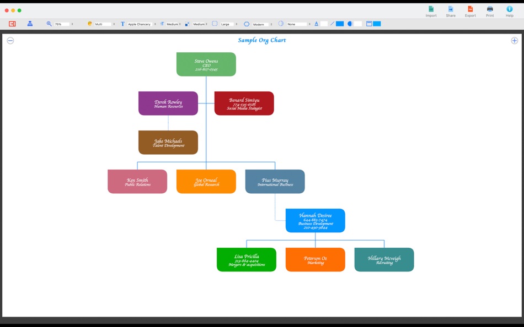
Task: Click the Import toolbar button
Action: point(431,12)
